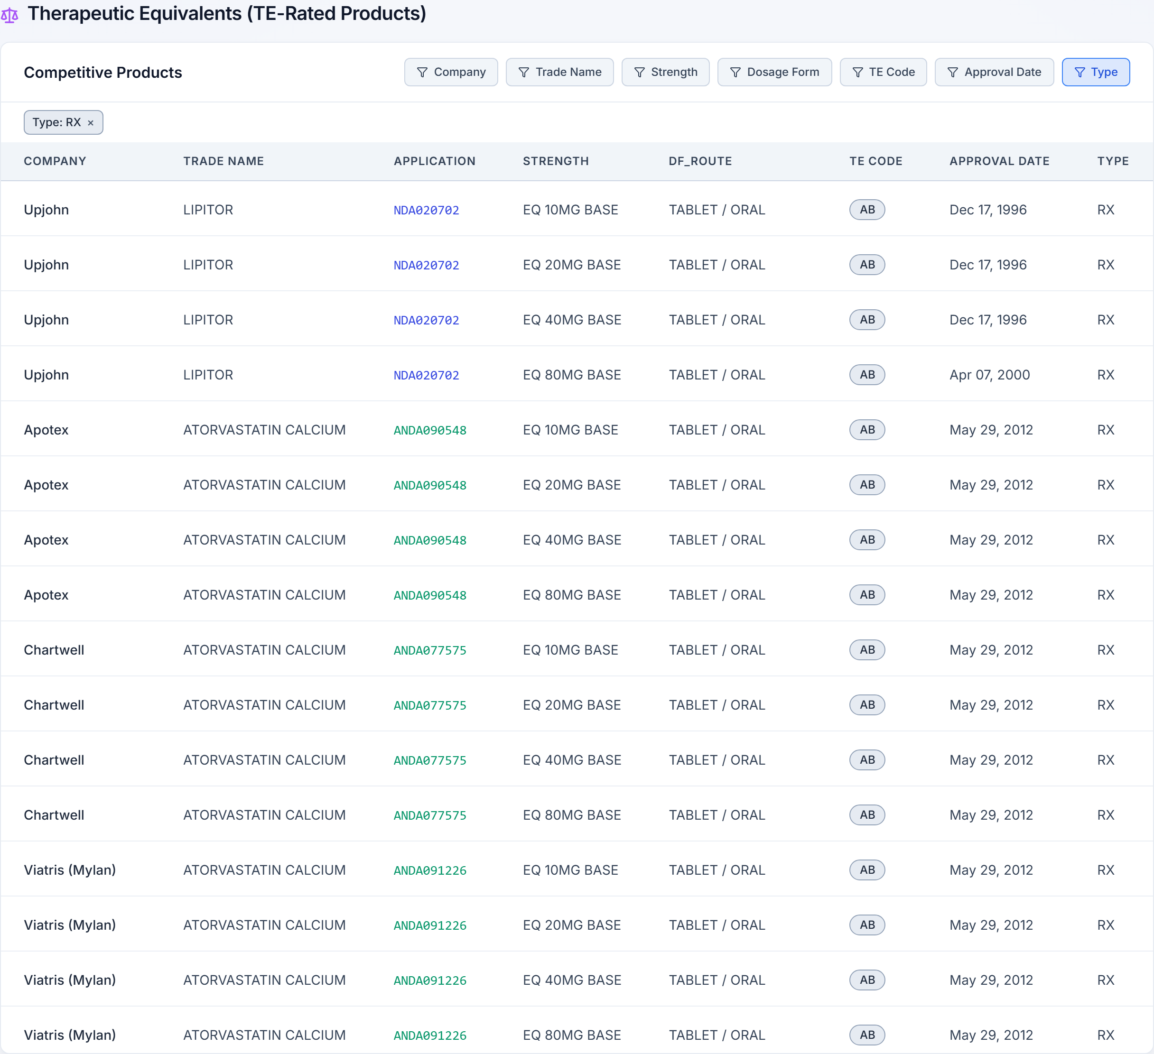Screen dimensions: 1154x1054
Task: Open the Strength filter
Action: coord(665,72)
